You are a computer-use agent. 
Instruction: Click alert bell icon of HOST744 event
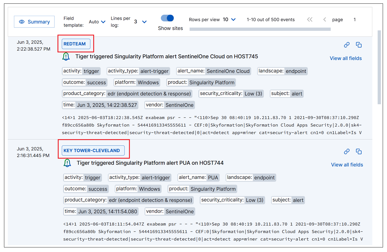tap(67, 163)
